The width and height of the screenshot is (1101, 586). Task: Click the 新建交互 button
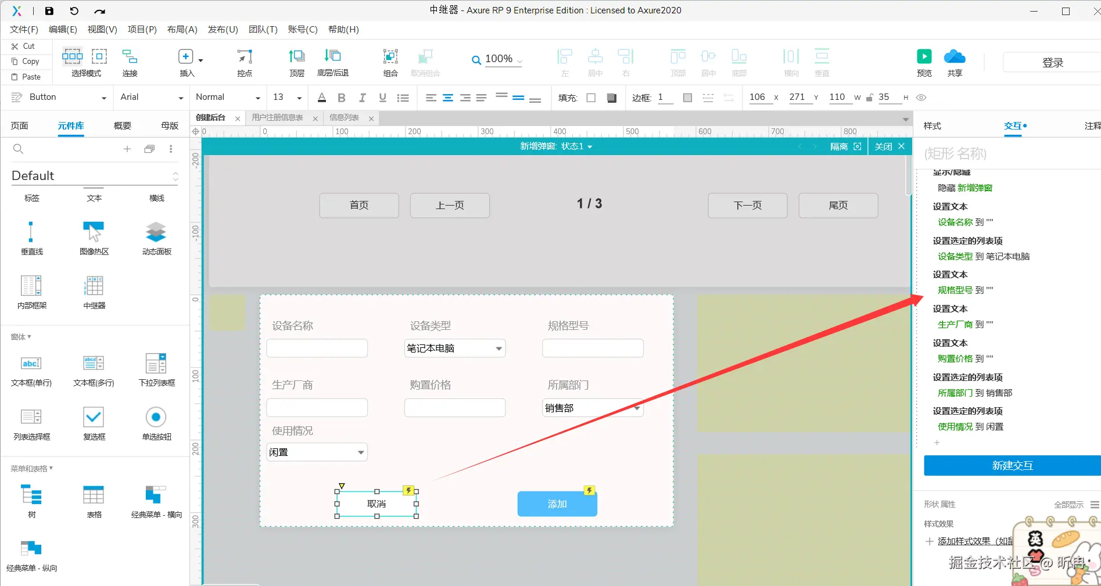click(1012, 466)
